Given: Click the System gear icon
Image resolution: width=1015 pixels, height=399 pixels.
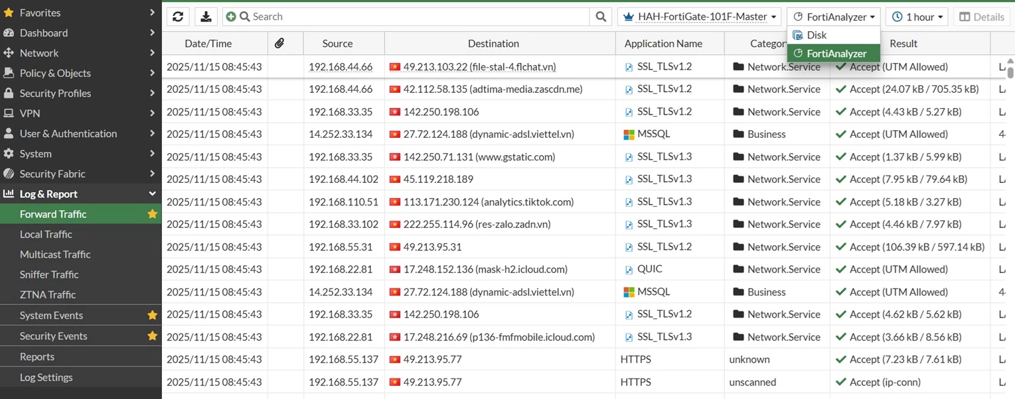Looking at the screenshot, I should coord(9,154).
